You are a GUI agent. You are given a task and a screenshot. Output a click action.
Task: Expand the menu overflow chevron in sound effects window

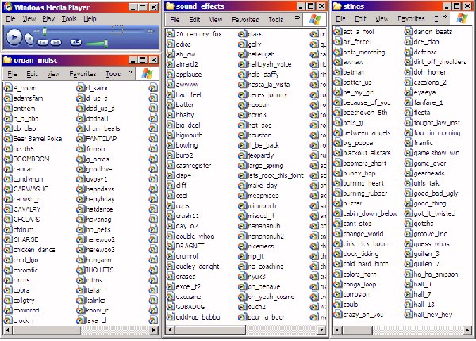(297, 18)
